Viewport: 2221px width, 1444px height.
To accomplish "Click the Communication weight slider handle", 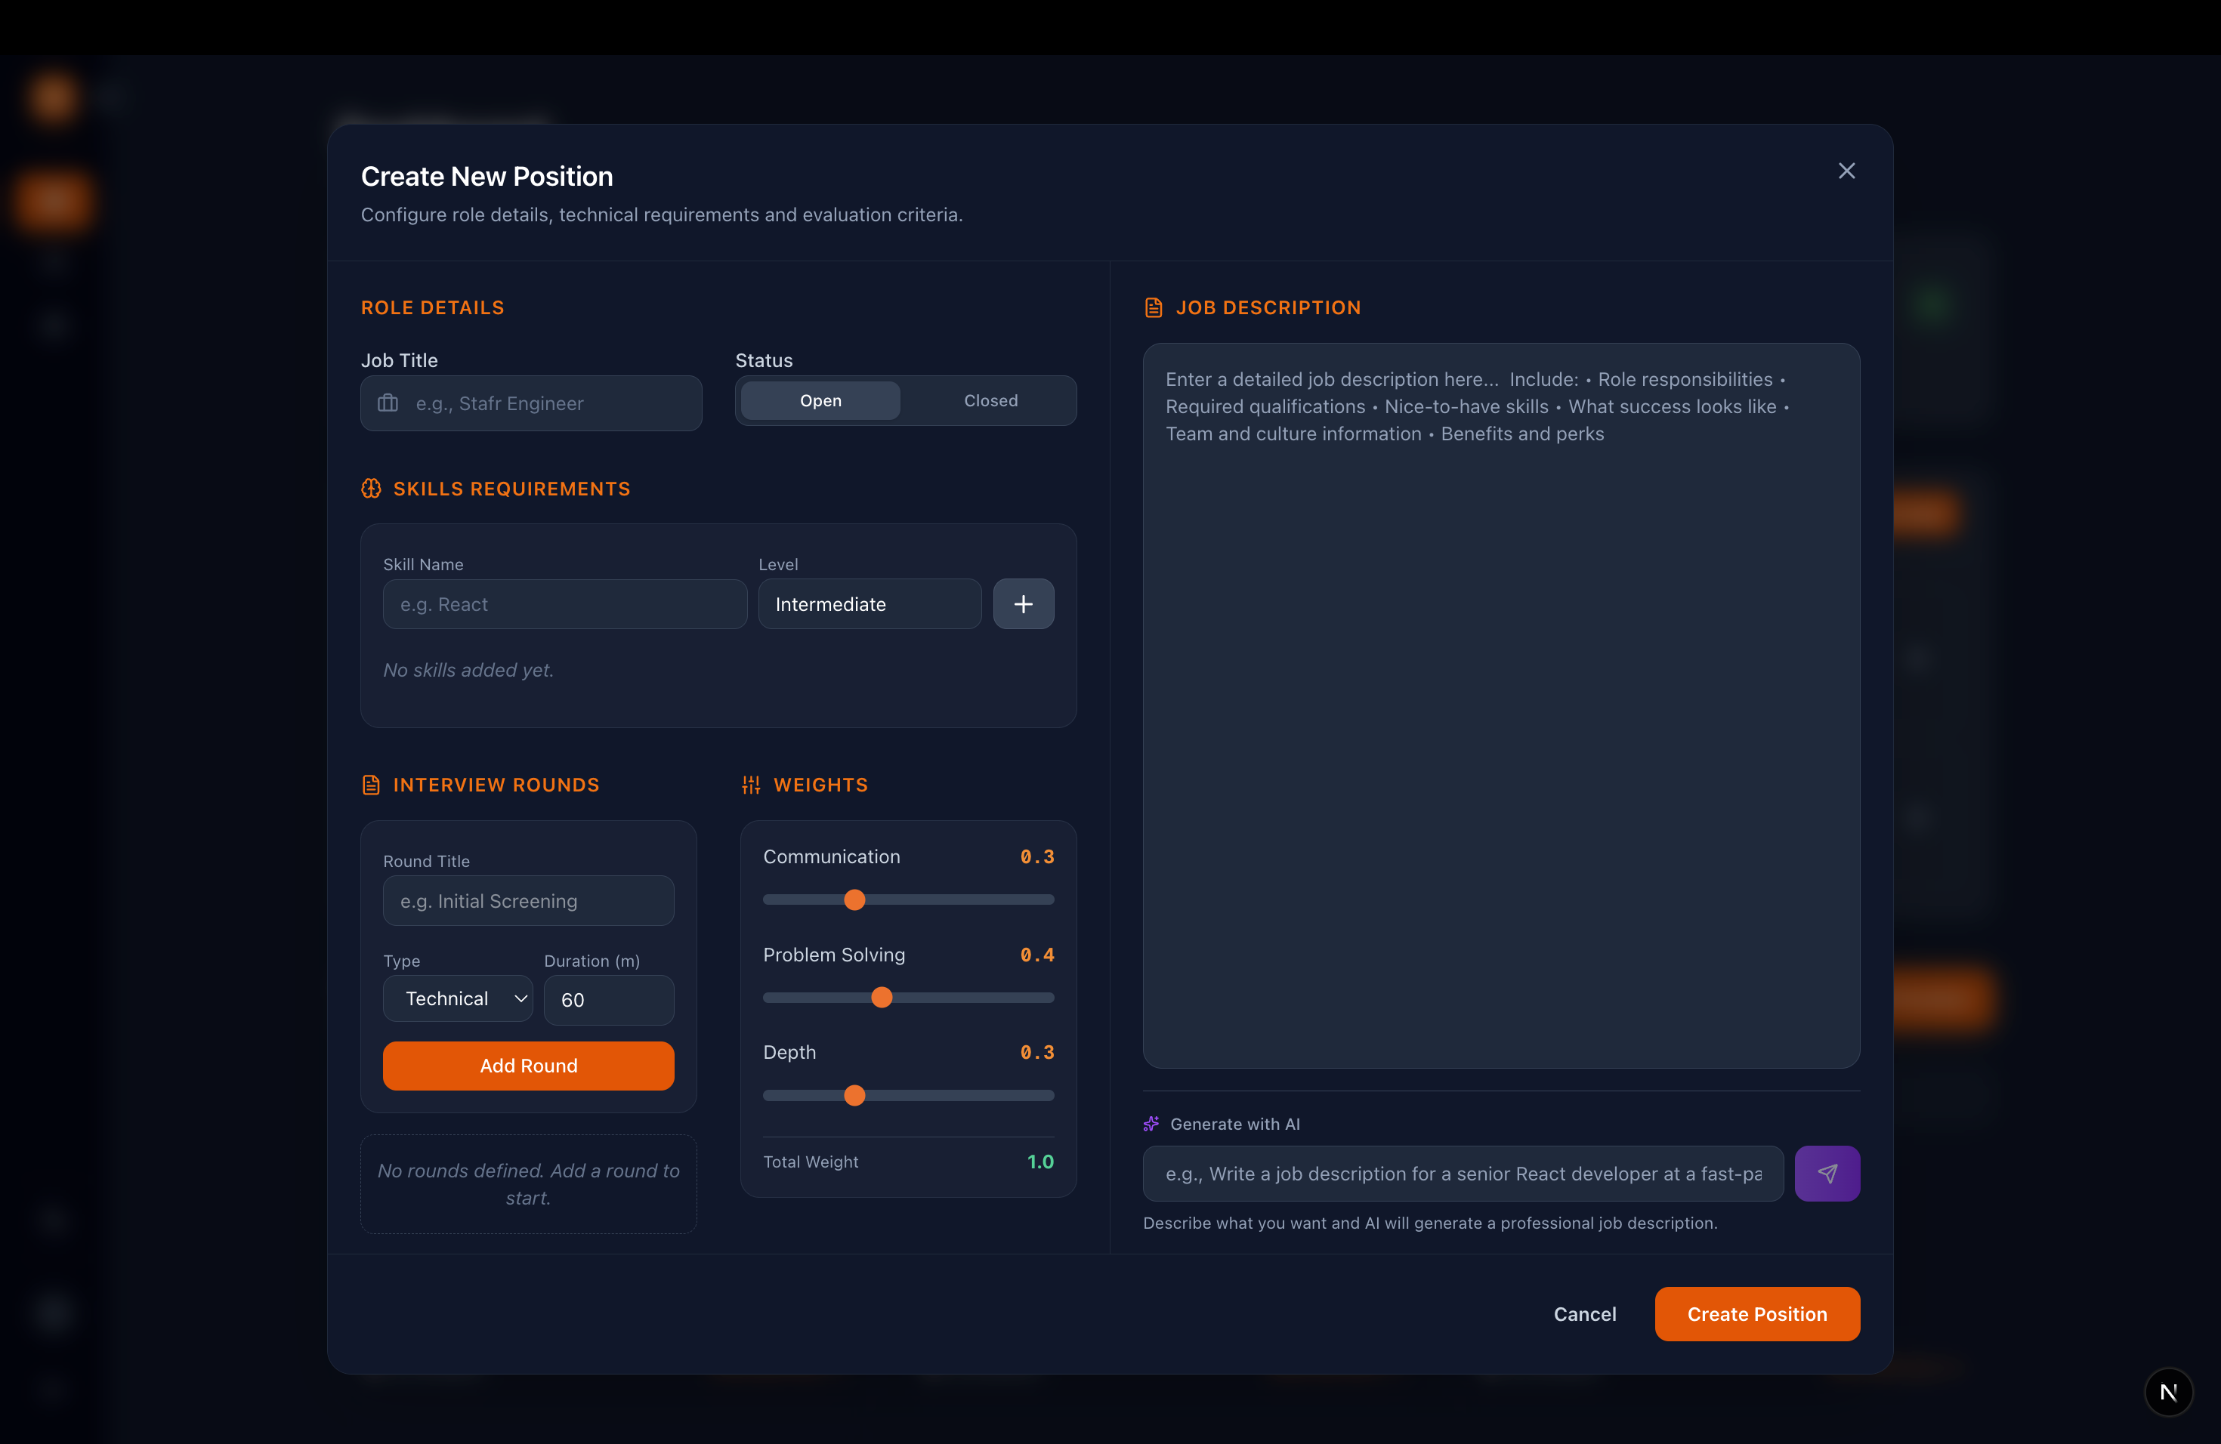I will pos(854,899).
